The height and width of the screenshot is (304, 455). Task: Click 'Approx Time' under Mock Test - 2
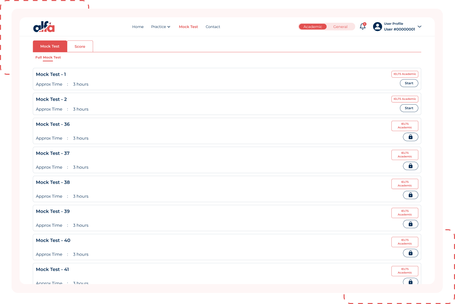click(x=49, y=109)
